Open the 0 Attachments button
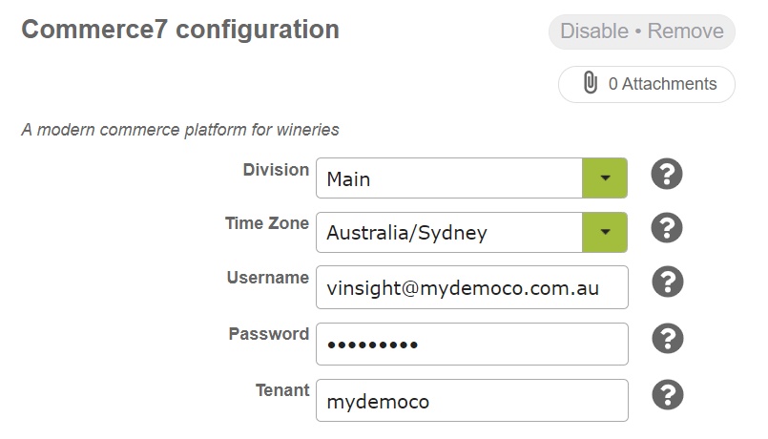This screenshot has width=768, height=439. pos(647,84)
